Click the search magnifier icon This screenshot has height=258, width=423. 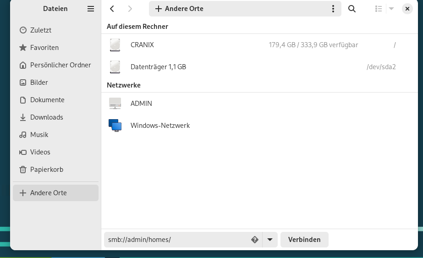pyautogui.click(x=352, y=9)
